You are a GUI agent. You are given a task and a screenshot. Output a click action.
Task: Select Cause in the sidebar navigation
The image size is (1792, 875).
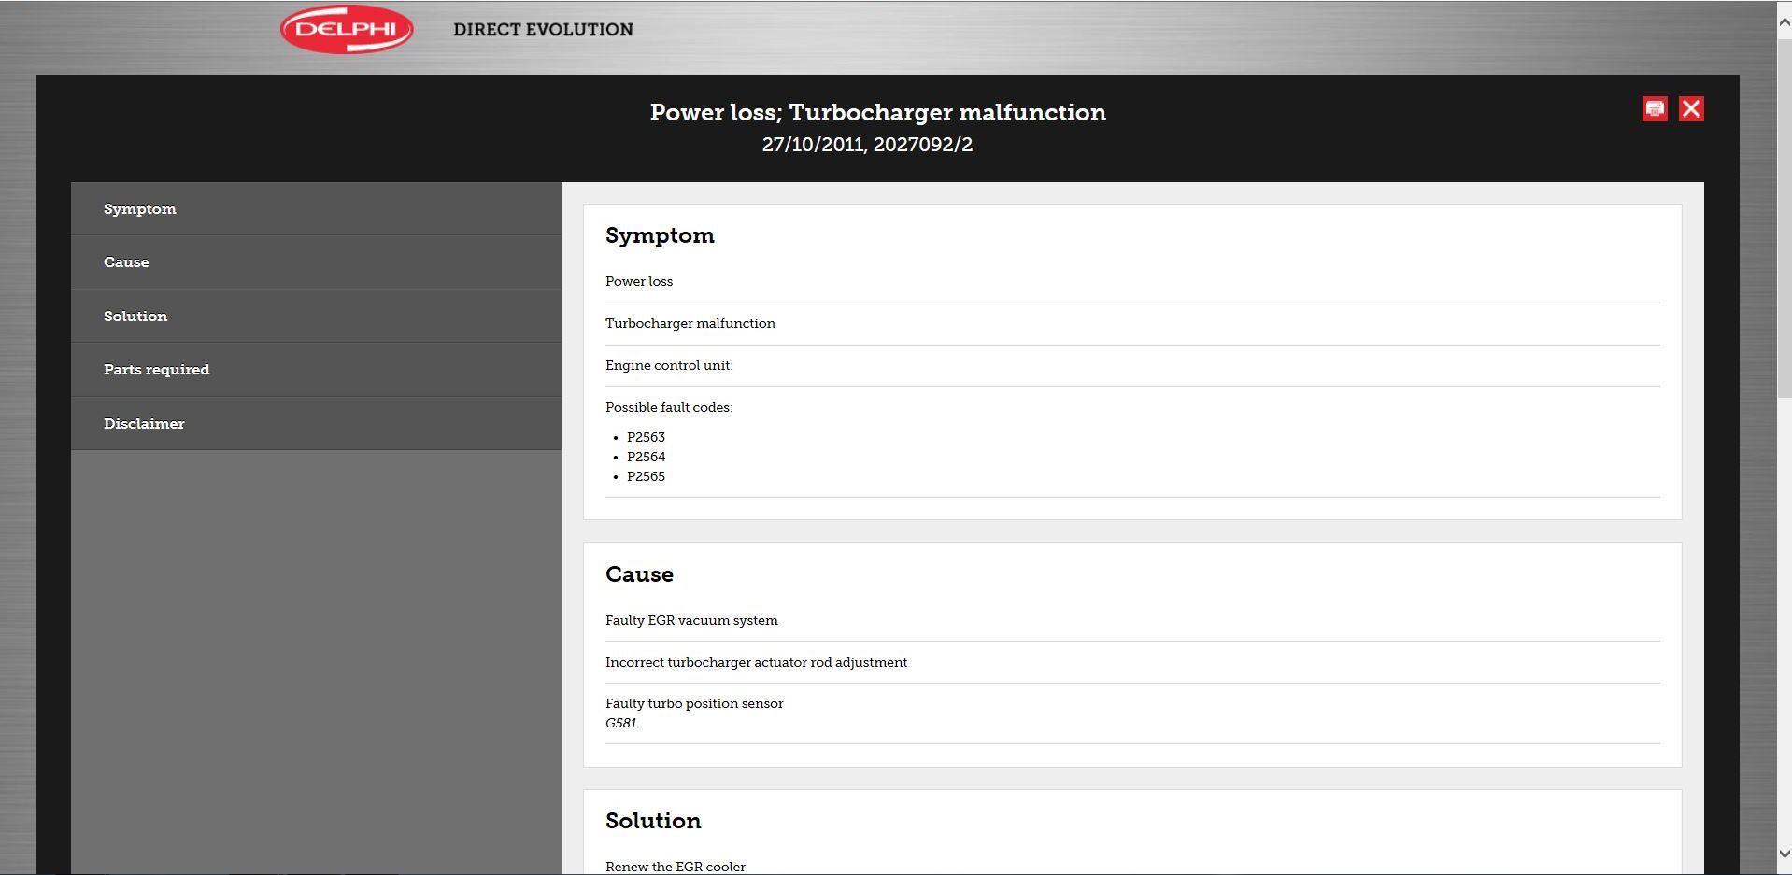(126, 262)
